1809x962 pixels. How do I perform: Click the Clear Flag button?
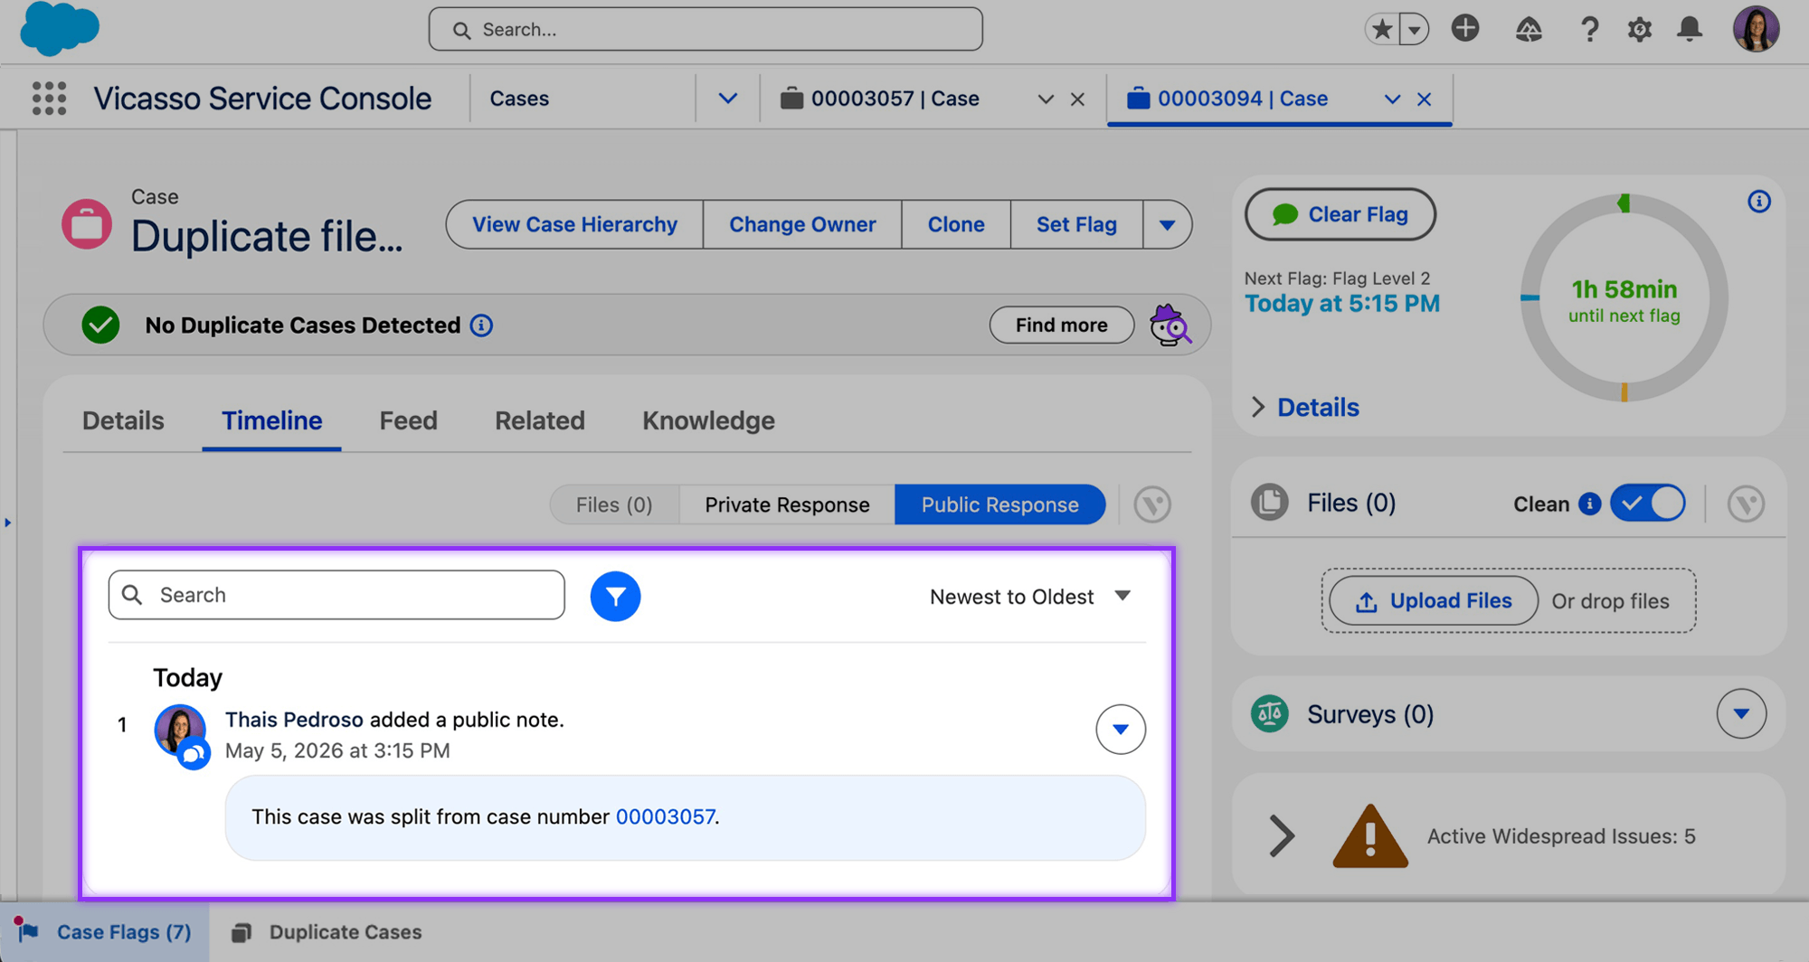(1340, 214)
